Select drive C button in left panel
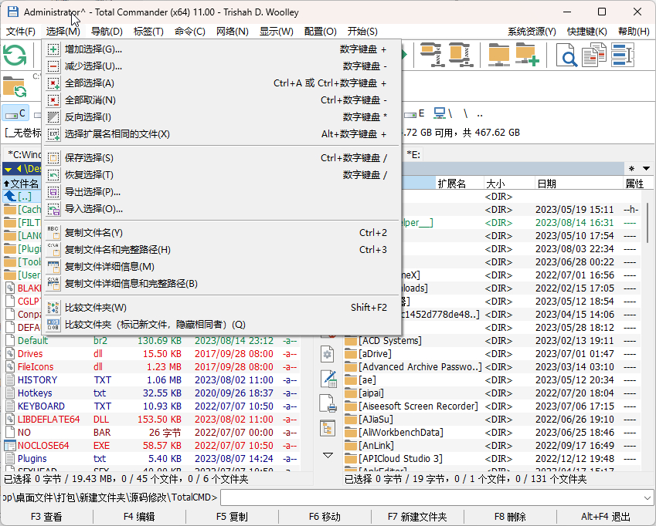This screenshot has height=526, width=656. tap(16, 113)
